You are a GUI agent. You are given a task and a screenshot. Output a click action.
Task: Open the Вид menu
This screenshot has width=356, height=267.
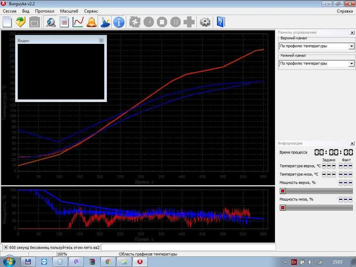[26, 11]
